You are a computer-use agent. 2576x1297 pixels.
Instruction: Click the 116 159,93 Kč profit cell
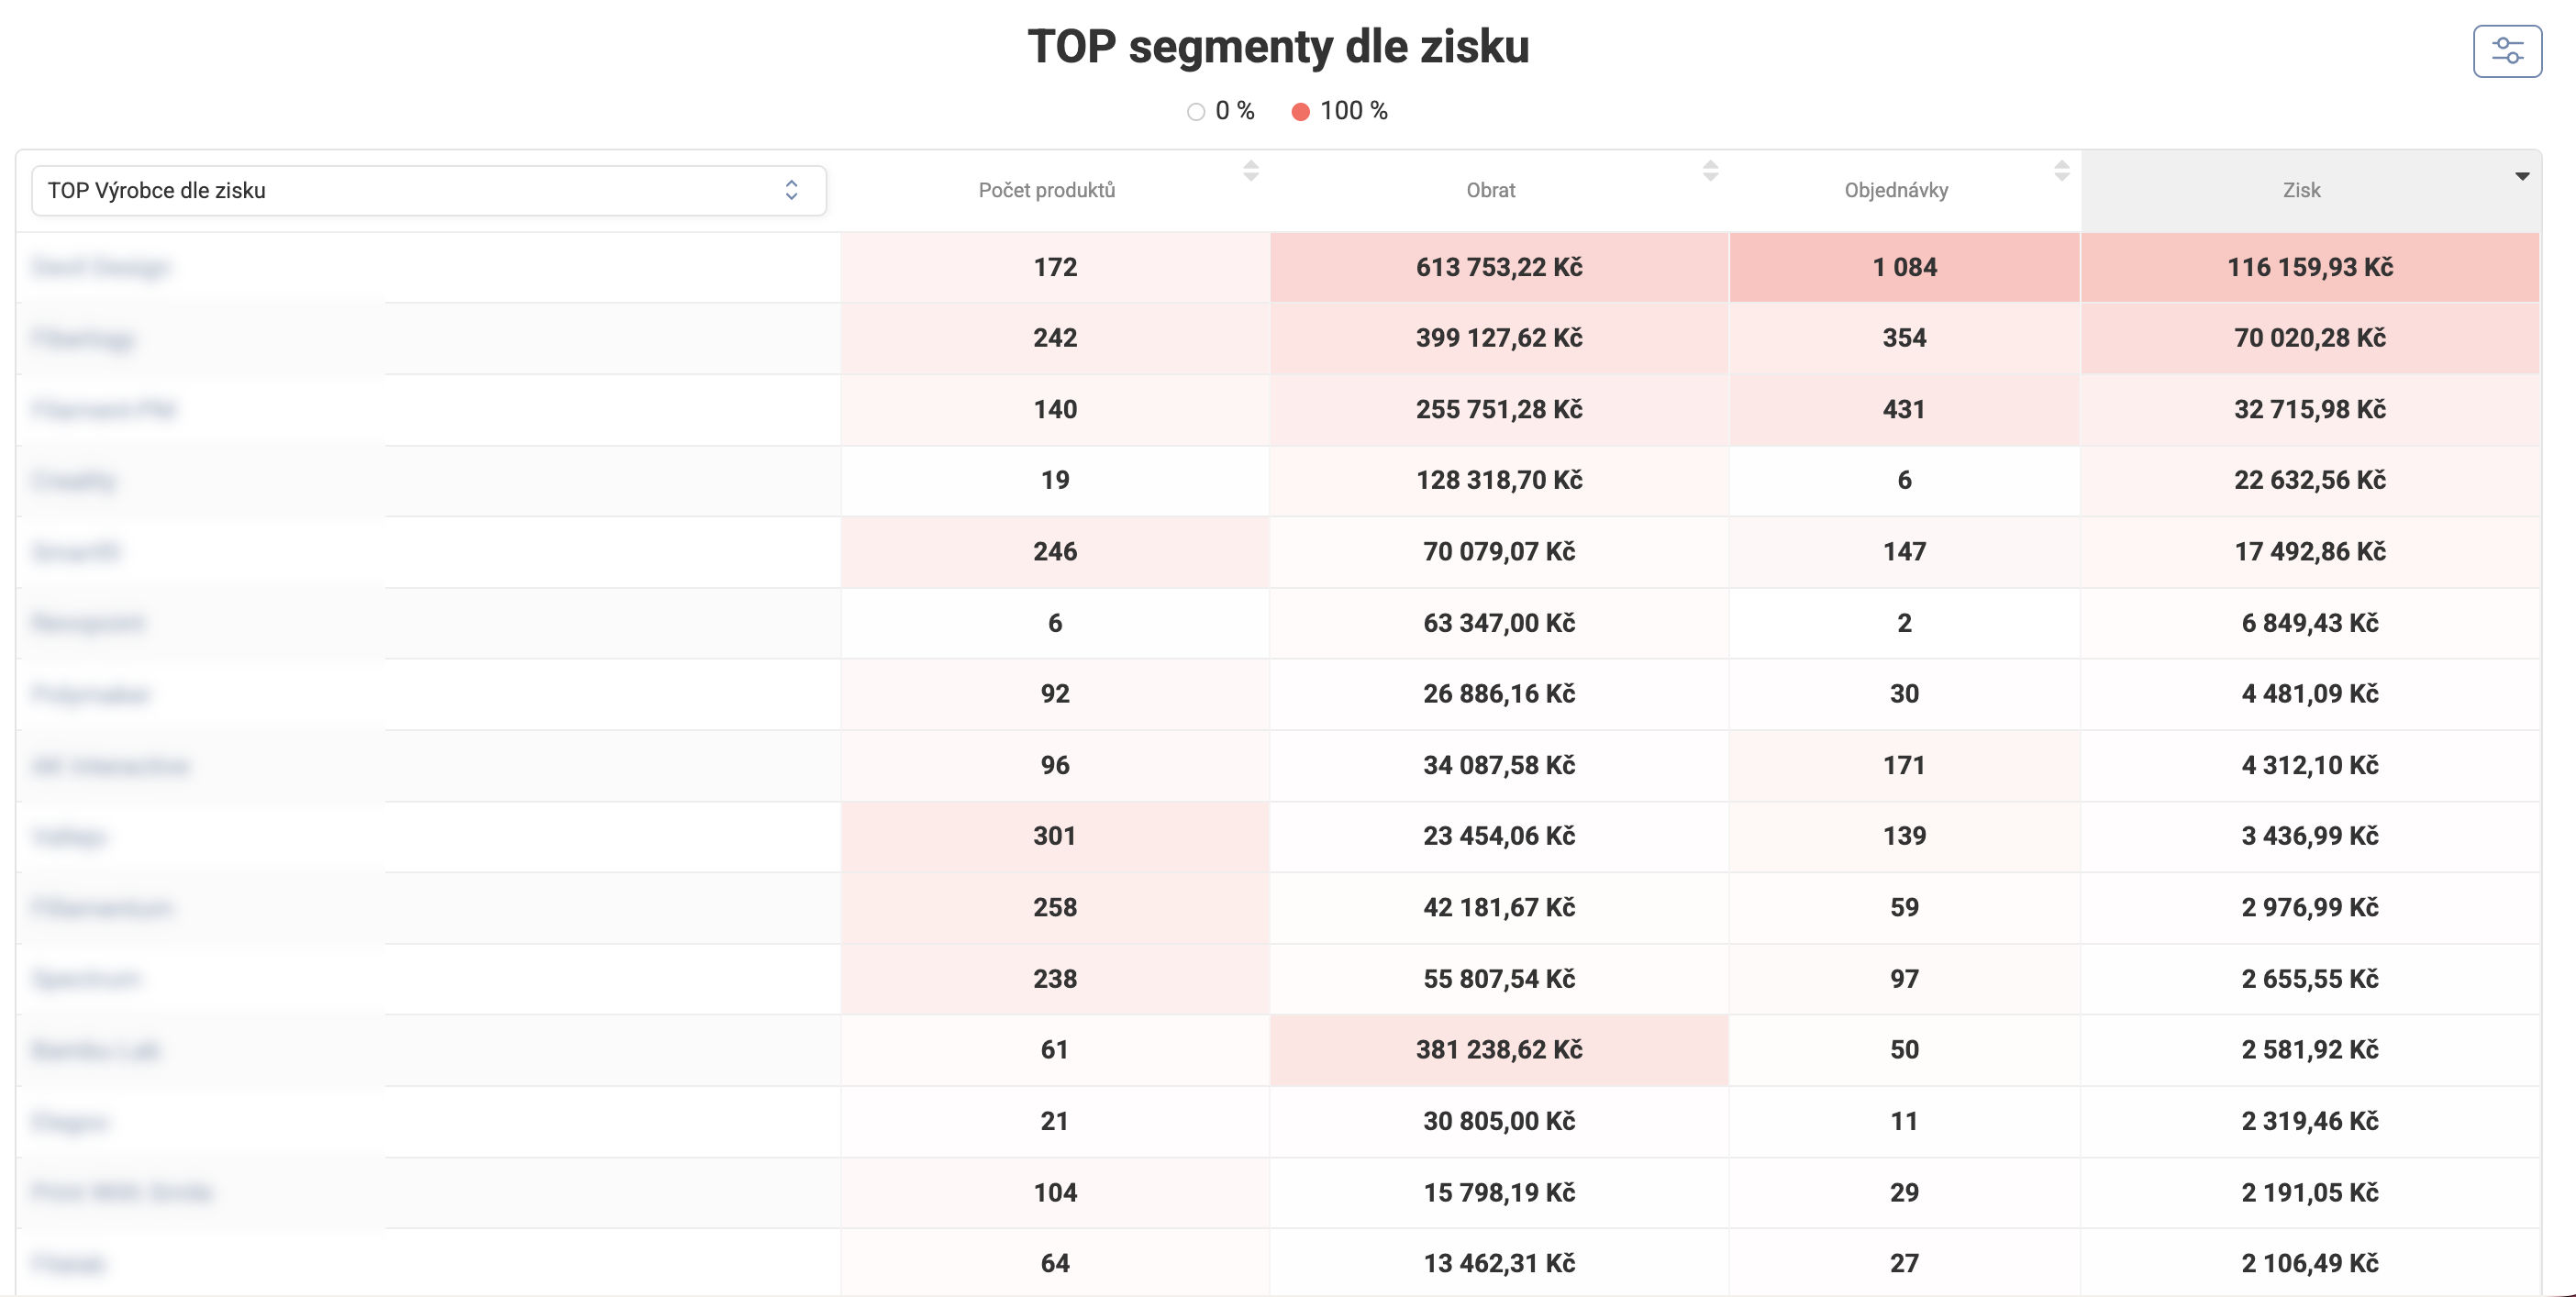click(x=2310, y=267)
